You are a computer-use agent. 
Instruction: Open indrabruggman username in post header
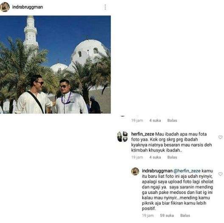point(28,7)
